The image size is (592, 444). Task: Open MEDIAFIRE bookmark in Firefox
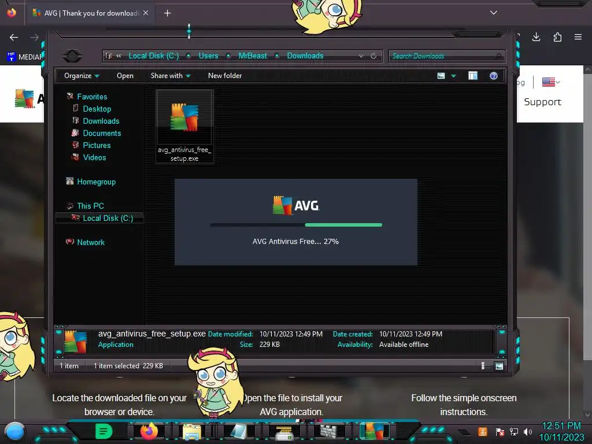[24, 57]
